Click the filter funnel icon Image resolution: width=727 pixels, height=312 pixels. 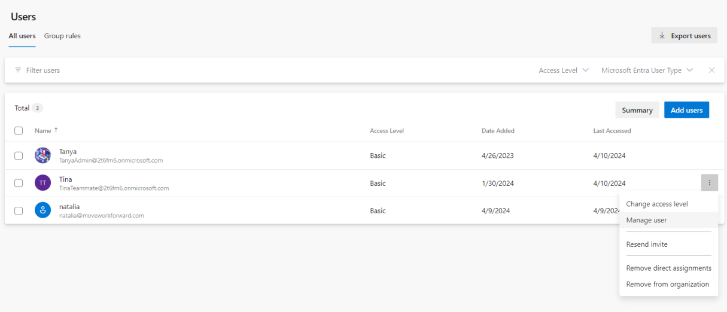point(18,71)
